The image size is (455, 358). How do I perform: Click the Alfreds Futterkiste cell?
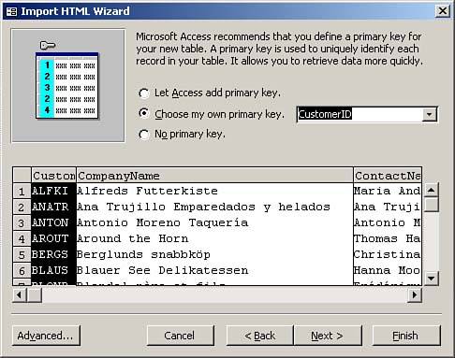pos(214,191)
